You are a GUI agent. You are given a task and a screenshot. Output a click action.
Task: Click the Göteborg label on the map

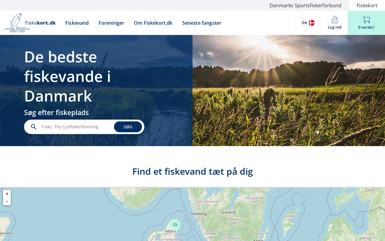199,214
